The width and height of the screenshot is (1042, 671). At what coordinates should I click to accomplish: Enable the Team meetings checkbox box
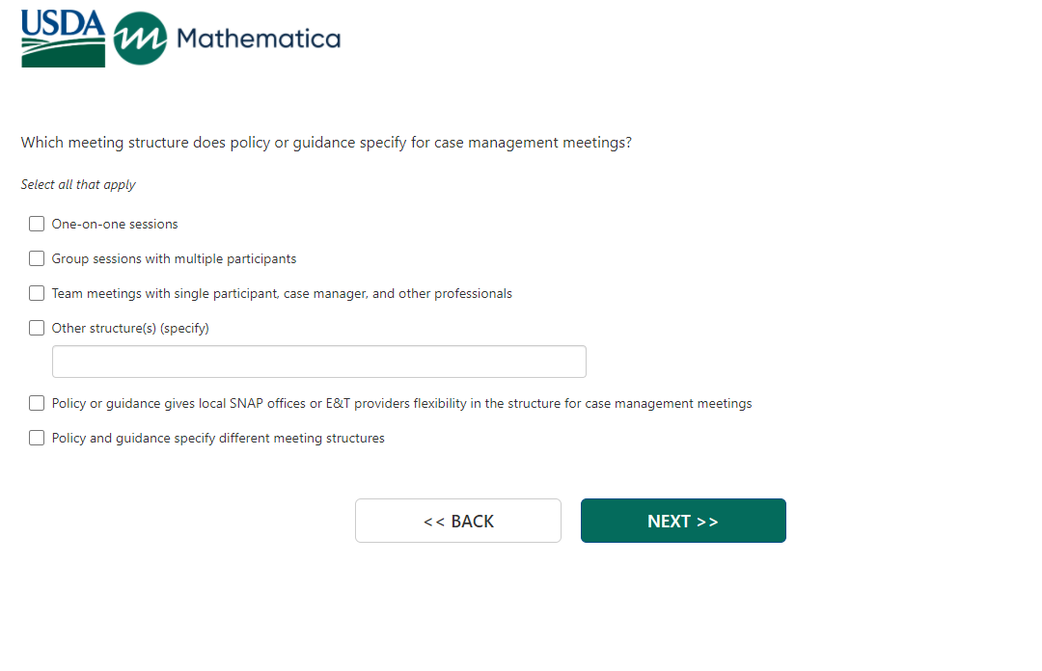[37, 293]
